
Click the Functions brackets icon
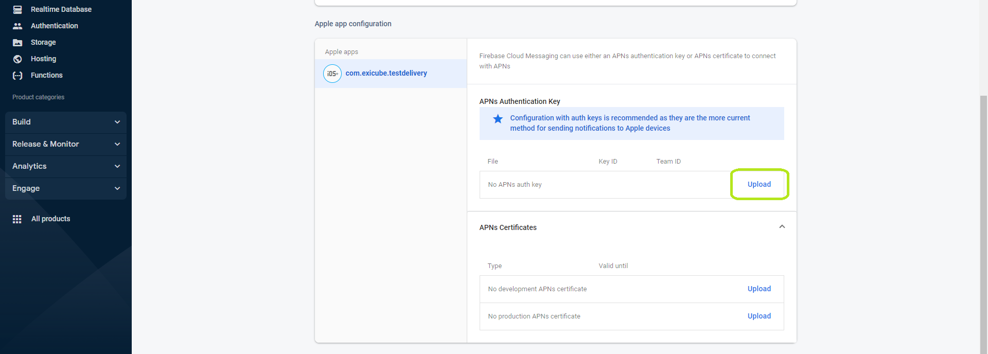tap(17, 75)
